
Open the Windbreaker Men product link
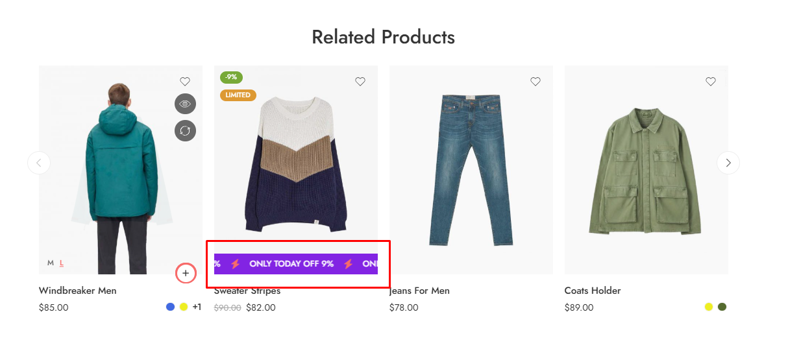[77, 291]
